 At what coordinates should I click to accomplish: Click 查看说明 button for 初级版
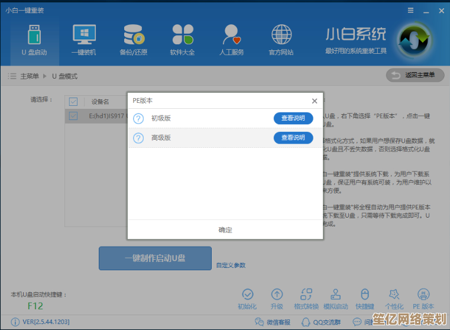293,118
